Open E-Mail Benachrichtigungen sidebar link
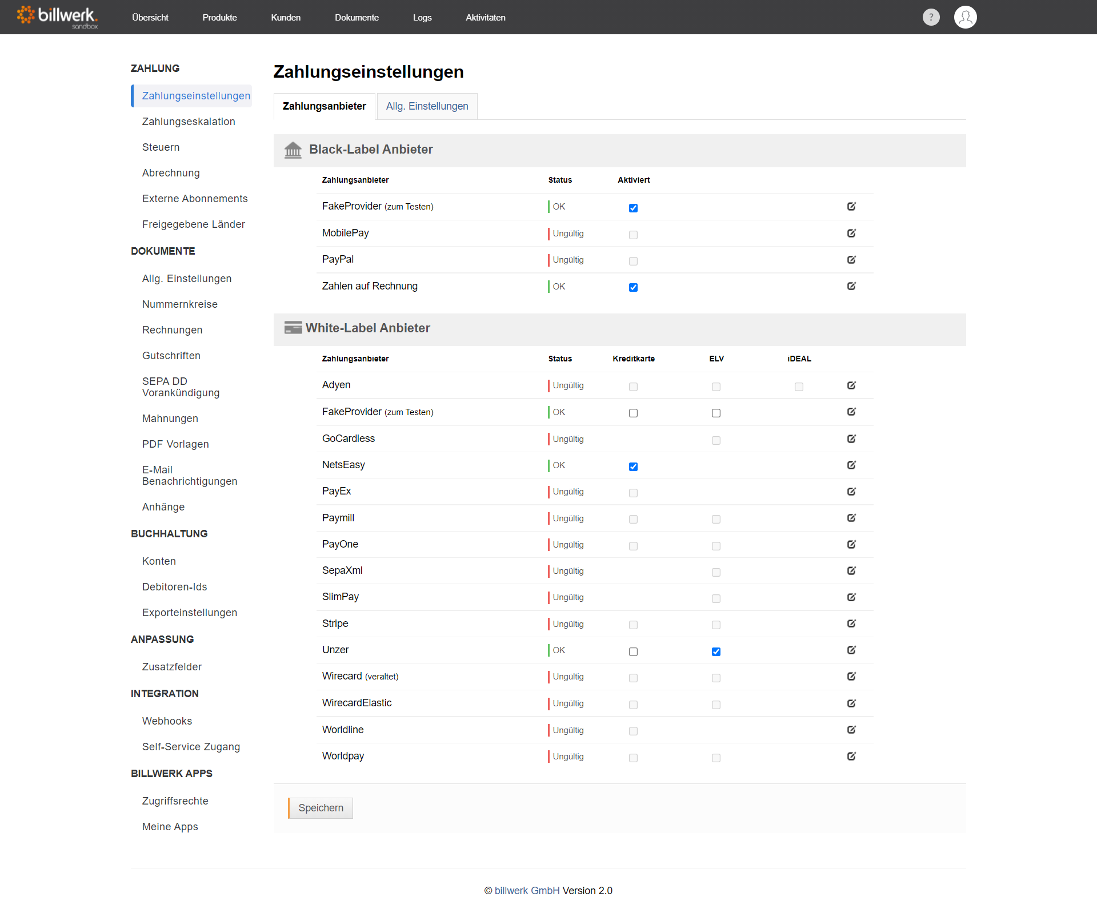The height and width of the screenshot is (905, 1097). click(x=190, y=476)
